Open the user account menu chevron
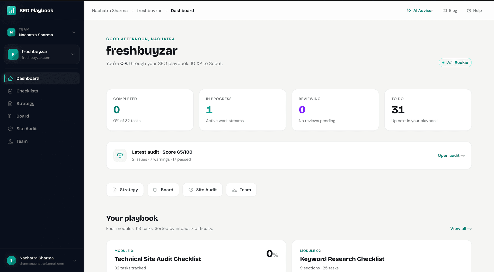Viewport: 494px width, 272px height. (x=75, y=260)
